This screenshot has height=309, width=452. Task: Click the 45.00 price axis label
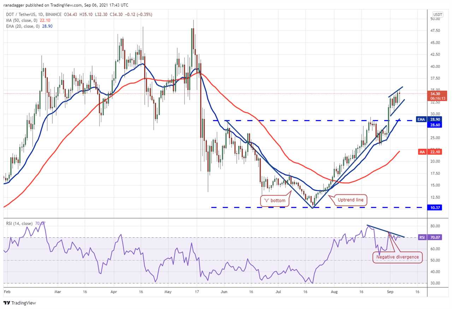(x=435, y=43)
